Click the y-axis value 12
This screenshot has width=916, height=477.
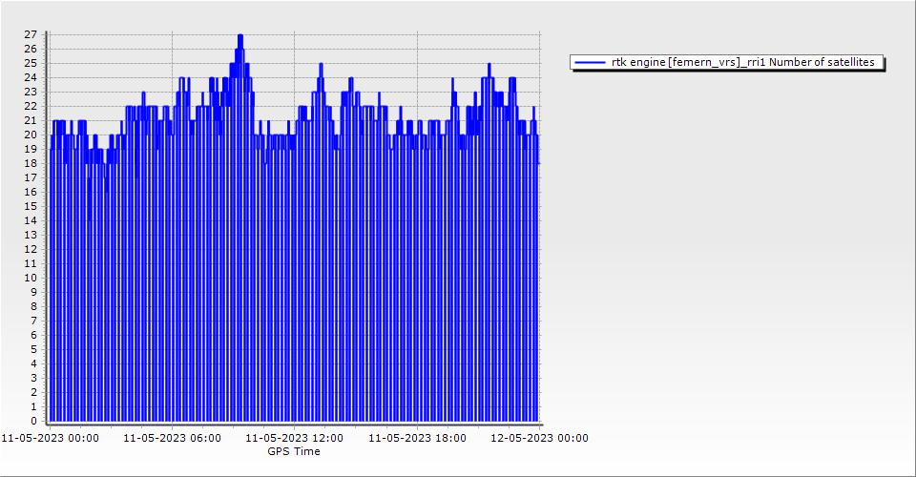[31, 249]
